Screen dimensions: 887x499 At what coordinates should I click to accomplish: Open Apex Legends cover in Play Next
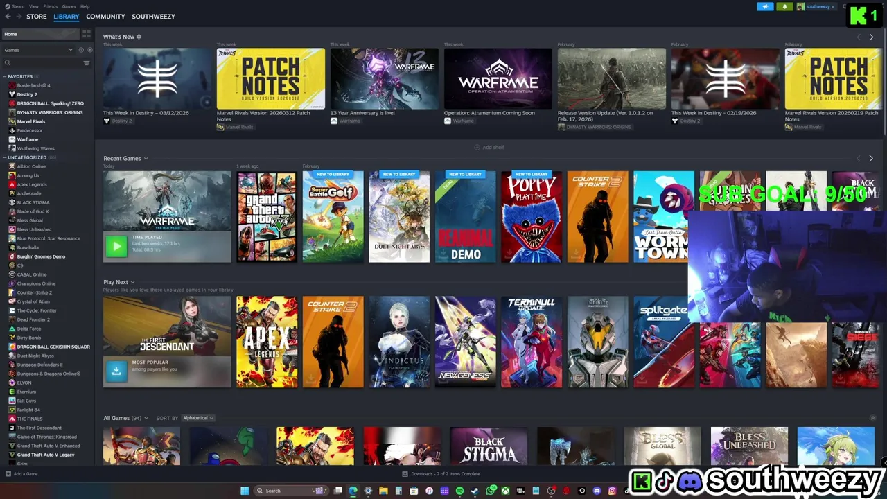(267, 342)
